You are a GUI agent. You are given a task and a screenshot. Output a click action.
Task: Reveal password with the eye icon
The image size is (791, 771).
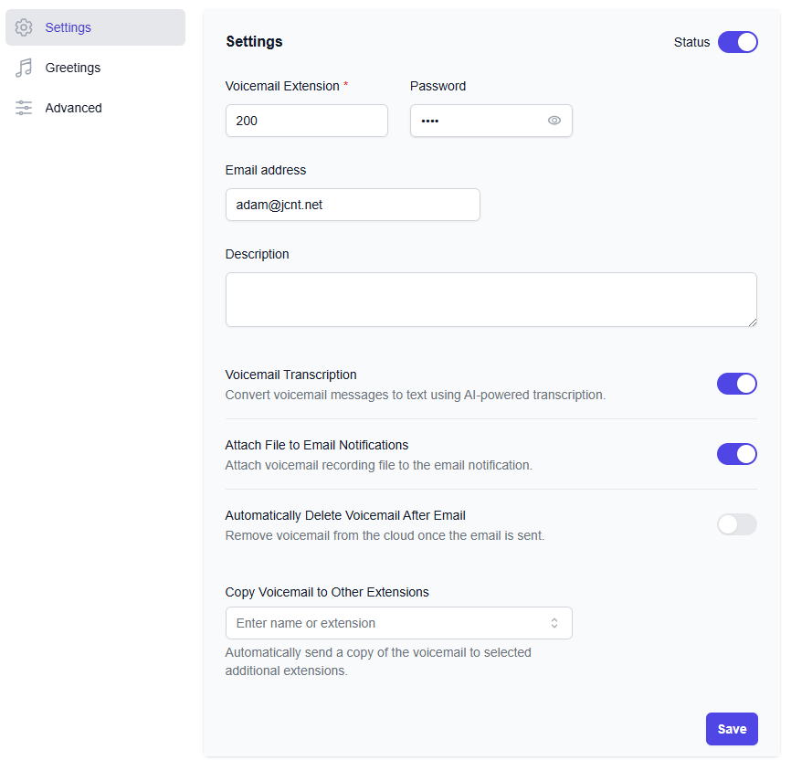point(554,121)
